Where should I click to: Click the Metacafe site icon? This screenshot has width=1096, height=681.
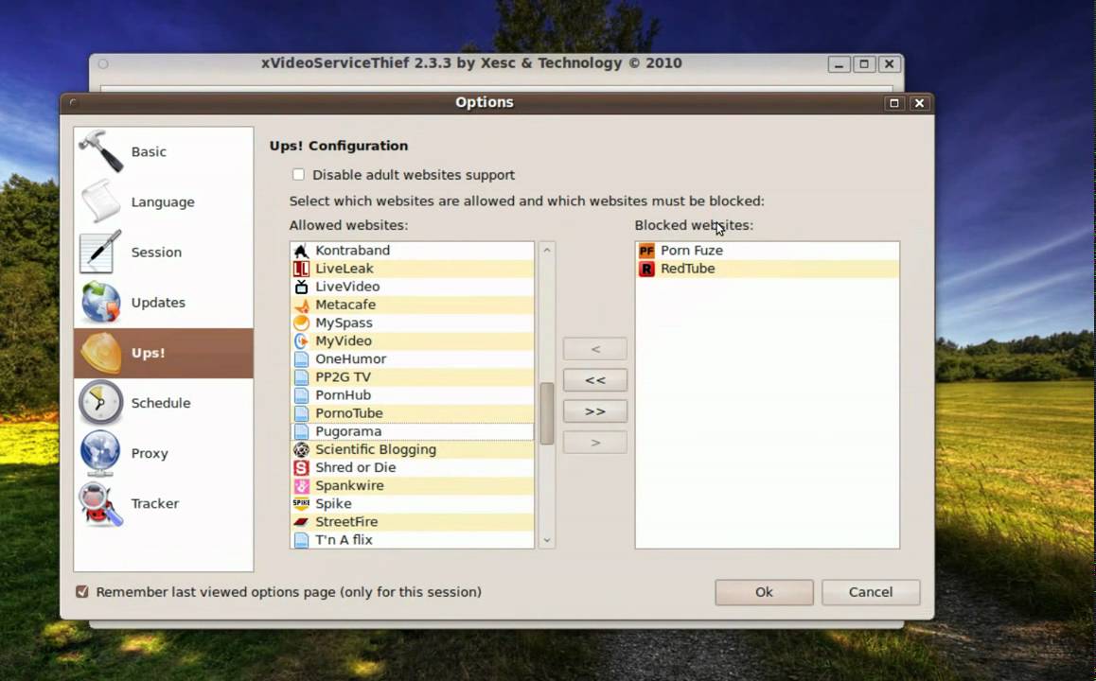pyautogui.click(x=301, y=305)
